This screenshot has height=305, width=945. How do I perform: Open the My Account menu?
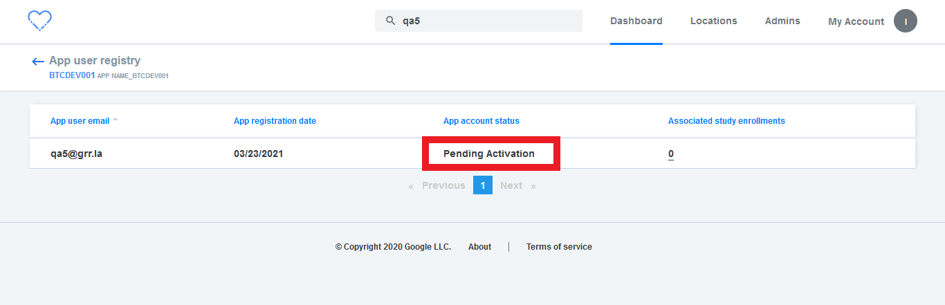pyautogui.click(x=856, y=21)
